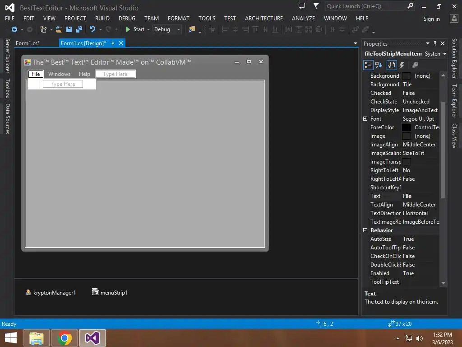Click the Undo arrow icon
The image size is (462, 347).
92,29
